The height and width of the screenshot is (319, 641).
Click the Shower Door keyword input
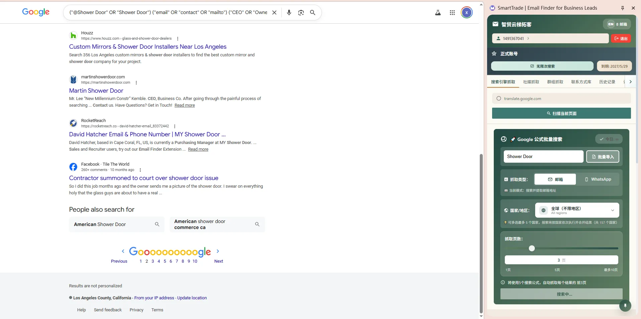click(543, 157)
